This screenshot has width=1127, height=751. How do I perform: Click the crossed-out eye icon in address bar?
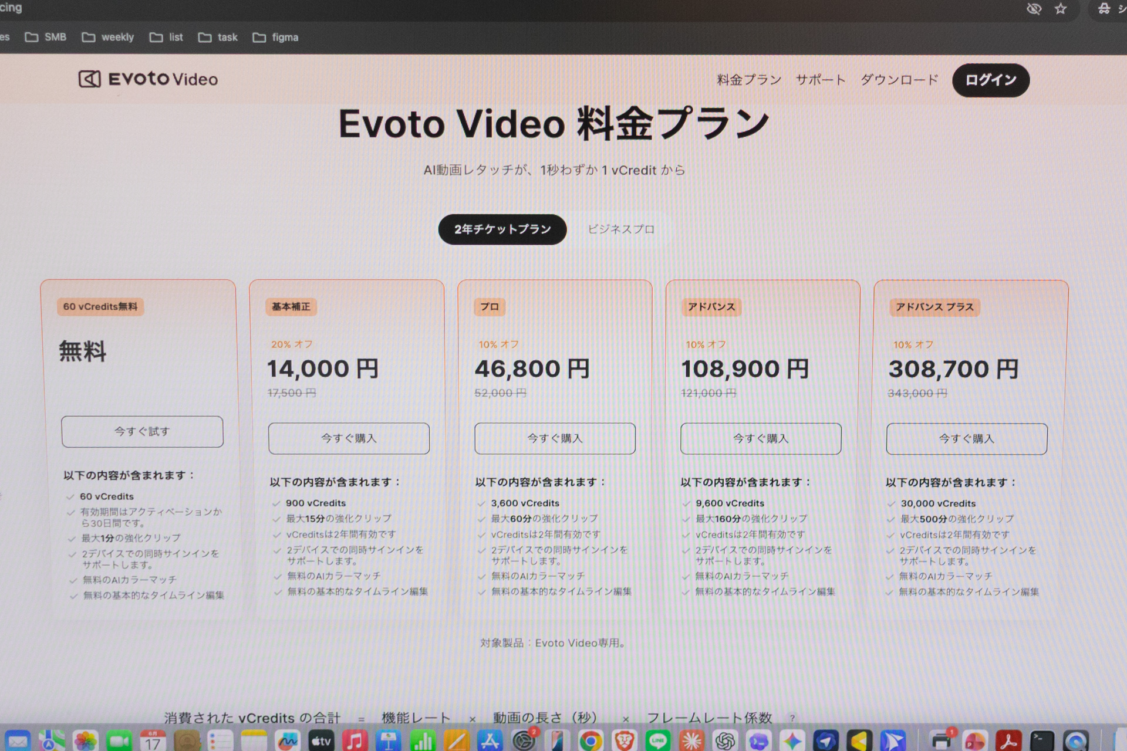(x=1034, y=9)
